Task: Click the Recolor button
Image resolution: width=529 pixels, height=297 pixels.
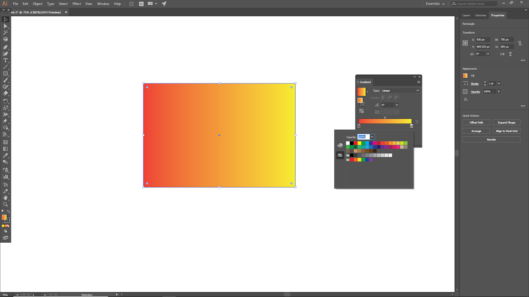Action: click(491, 140)
